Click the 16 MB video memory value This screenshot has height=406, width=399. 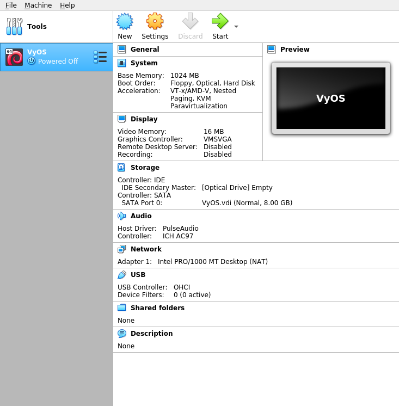pos(213,132)
